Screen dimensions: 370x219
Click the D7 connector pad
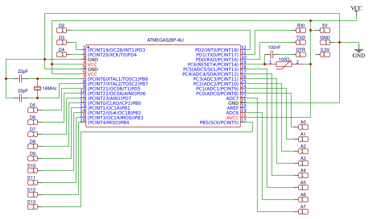coord(32,134)
